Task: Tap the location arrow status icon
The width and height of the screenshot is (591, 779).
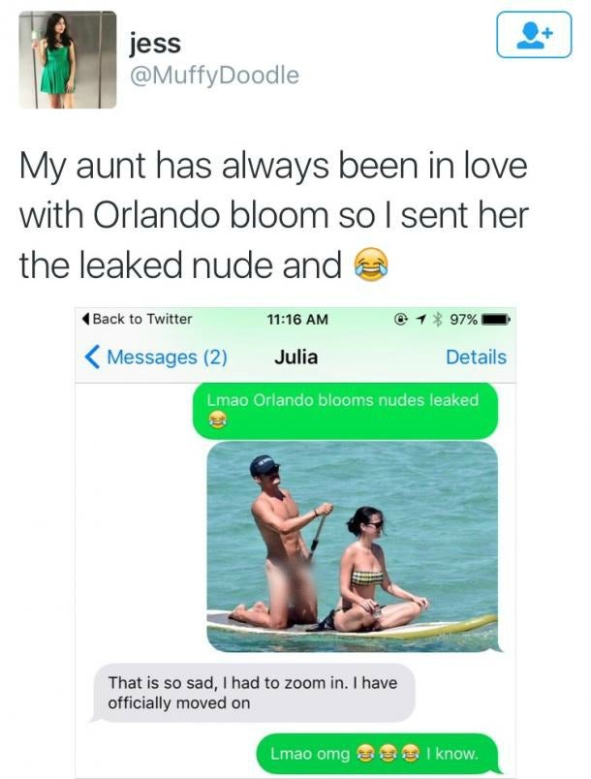Action: click(421, 319)
